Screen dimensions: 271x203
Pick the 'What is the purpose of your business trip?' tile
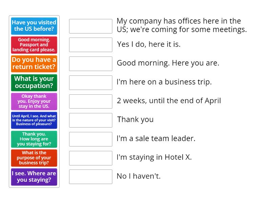tap(34, 158)
